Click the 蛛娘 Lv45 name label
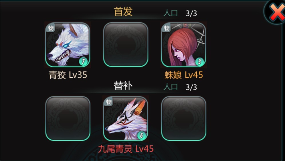This screenshot has width=285, height=161. coord(184,75)
